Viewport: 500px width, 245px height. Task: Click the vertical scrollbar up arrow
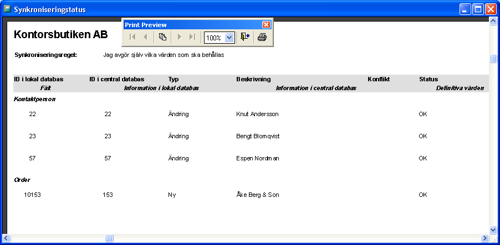point(493,21)
